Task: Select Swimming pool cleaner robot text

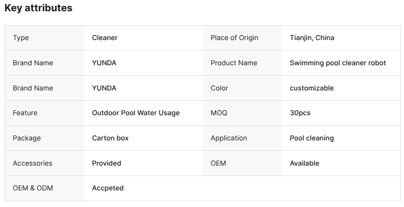Action: (x=338, y=63)
